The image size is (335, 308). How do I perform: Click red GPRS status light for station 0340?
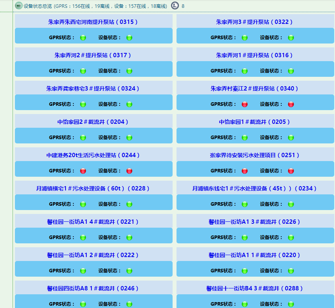pos(245,104)
